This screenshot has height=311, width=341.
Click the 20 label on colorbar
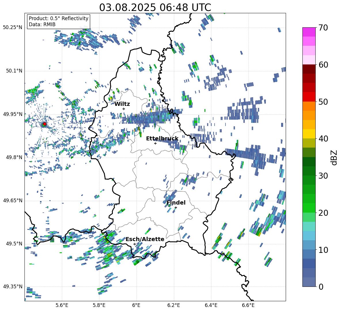pos(323,213)
